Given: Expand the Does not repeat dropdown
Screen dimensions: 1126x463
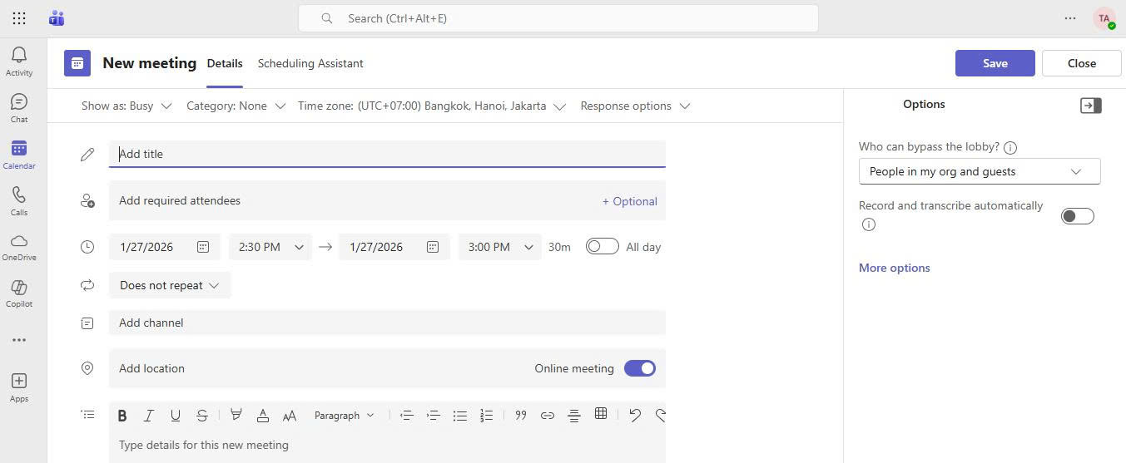Looking at the screenshot, I should pyautogui.click(x=169, y=285).
